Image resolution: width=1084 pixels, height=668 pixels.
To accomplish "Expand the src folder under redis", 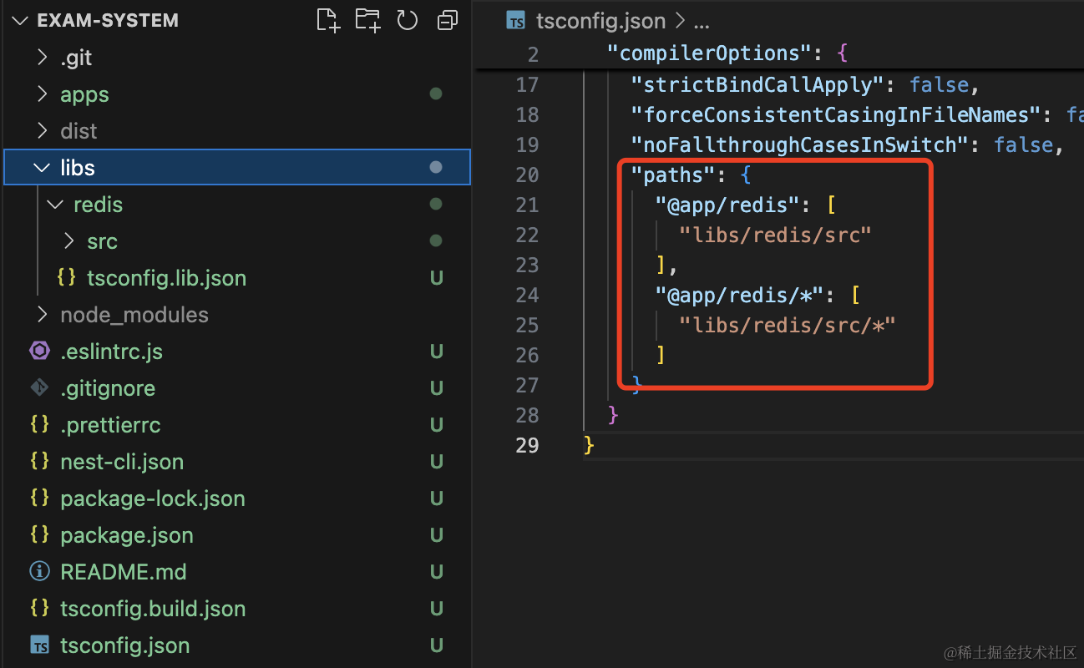I will [102, 241].
